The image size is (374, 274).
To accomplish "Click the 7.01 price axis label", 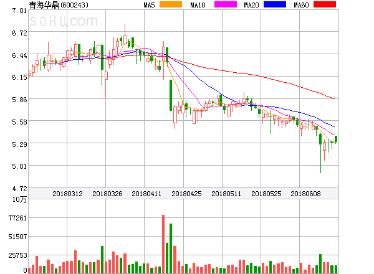I will (19, 11).
